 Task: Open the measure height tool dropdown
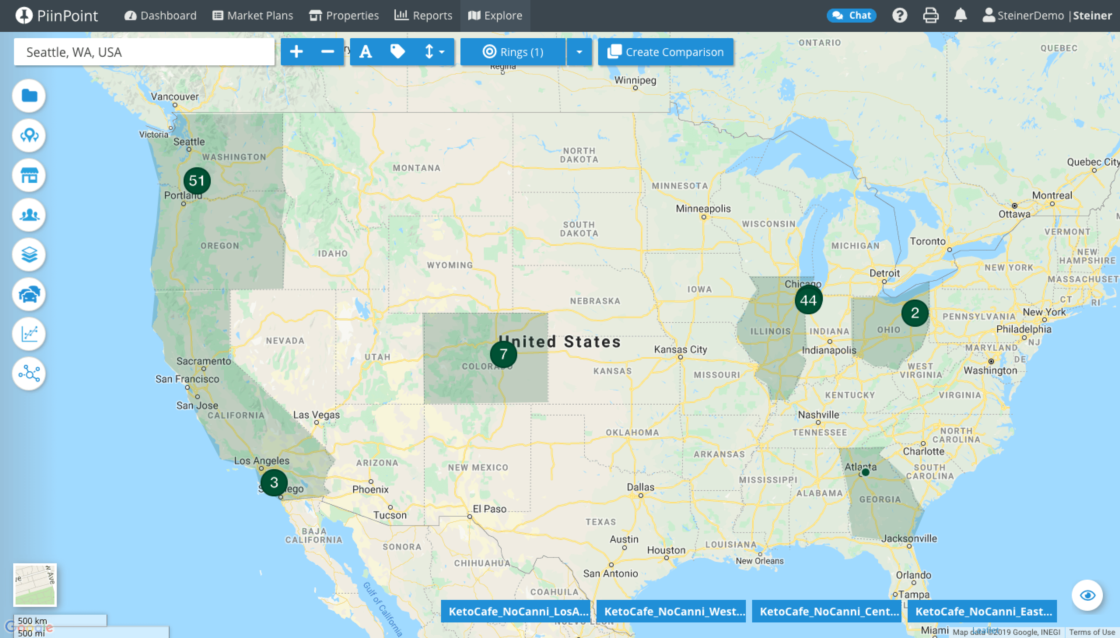click(434, 52)
